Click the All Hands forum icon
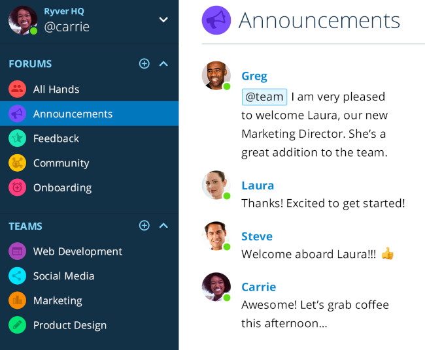This screenshot has height=350, width=425. 17,89
